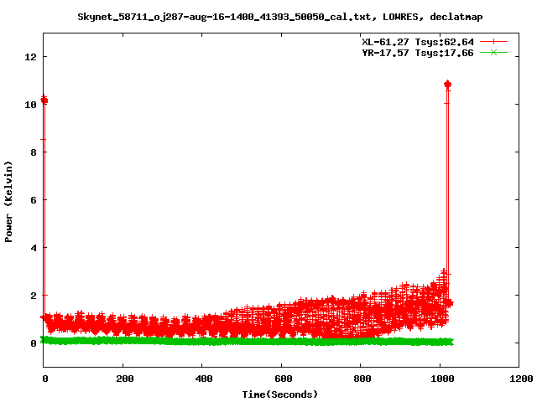Click the y-axis tick label 6
The image size is (537, 402).
click(34, 200)
